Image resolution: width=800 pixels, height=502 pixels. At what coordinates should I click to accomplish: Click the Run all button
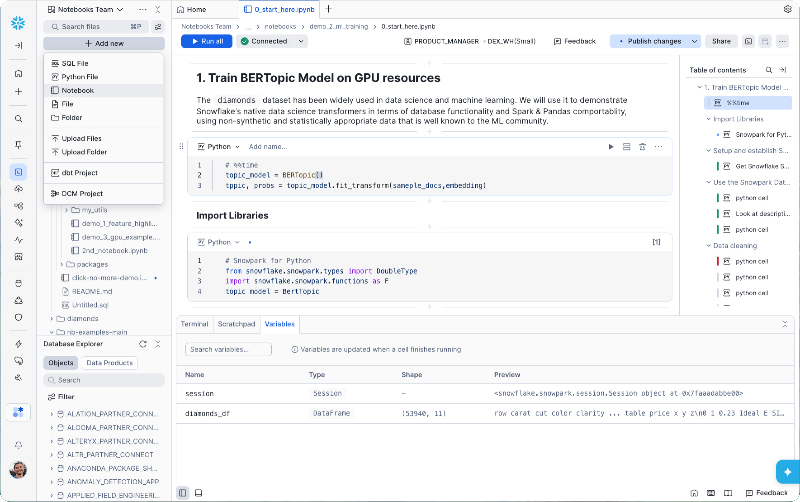click(207, 41)
